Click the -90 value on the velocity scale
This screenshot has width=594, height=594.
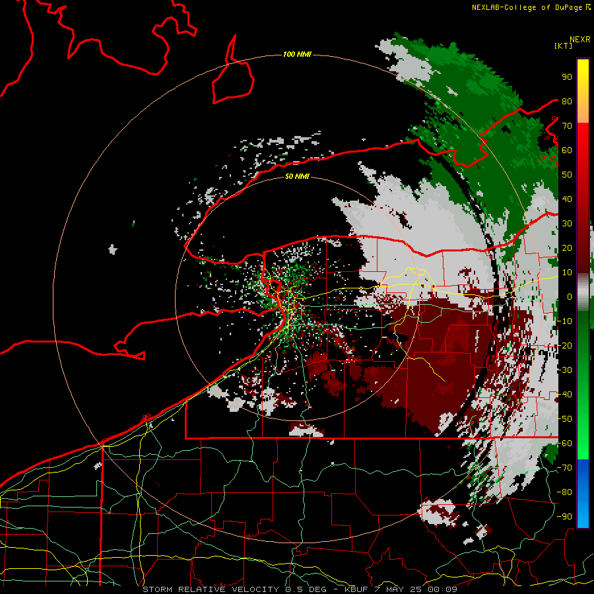pos(564,517)
